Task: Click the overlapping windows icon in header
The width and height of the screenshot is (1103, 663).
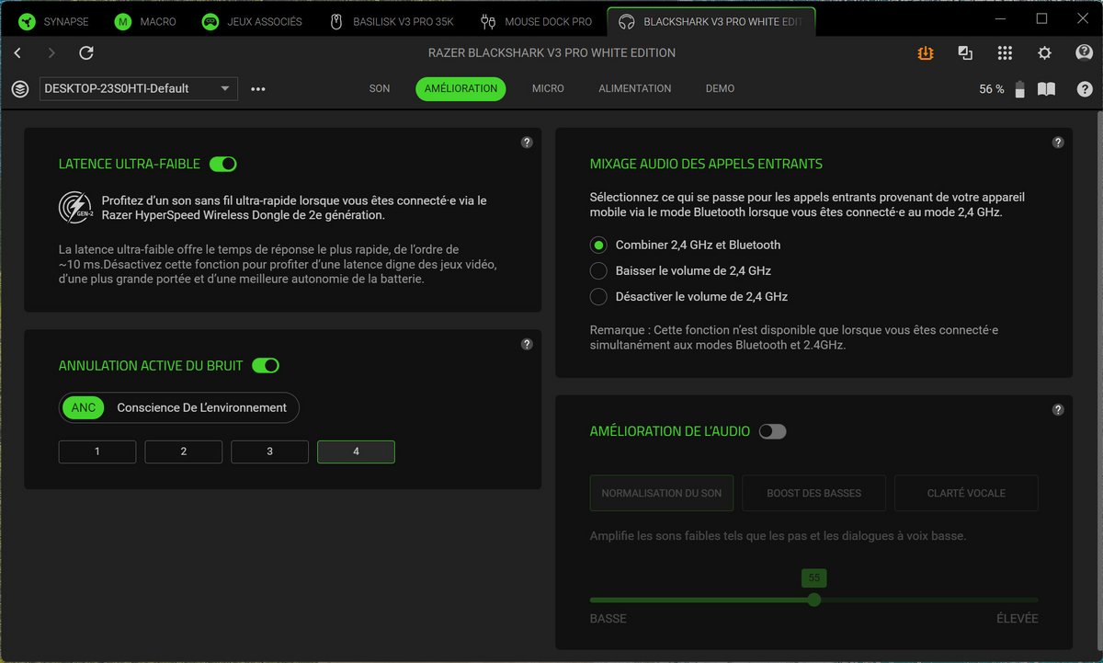Action: pos(965,53)
